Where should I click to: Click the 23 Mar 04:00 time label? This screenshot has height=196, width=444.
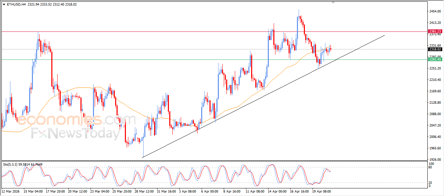100,191
